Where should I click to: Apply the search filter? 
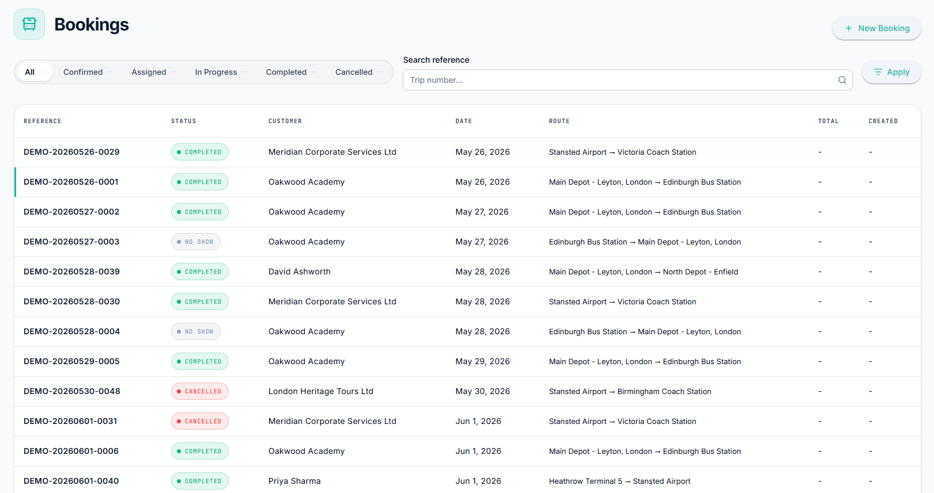point(891,72)
